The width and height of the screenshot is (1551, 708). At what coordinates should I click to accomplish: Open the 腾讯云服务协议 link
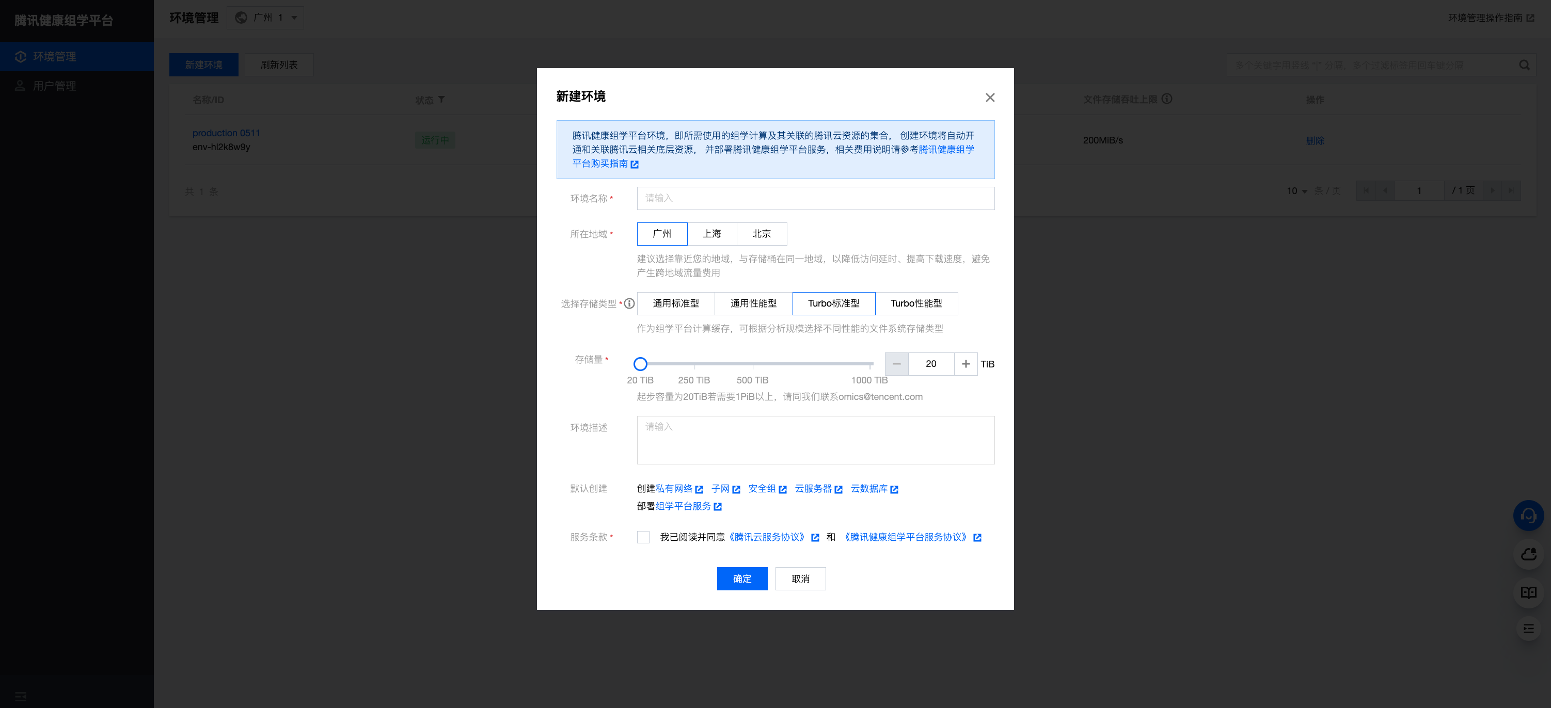[x=767, y=537]
